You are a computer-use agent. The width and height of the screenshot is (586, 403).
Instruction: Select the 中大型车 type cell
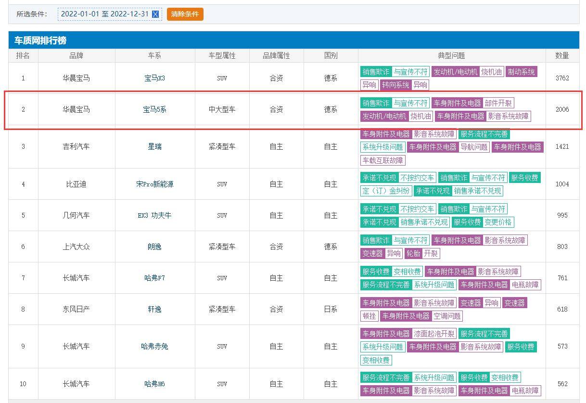coord(222,109)
